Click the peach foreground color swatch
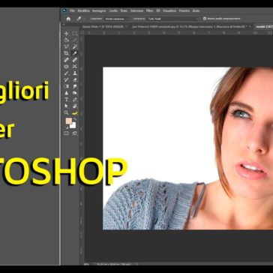Image resolution: width=273 pixels, height=273 pixels. pyautogui.click(x=69, y=121)
